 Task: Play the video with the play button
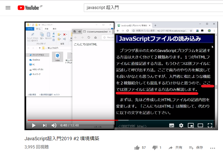click(34, 125)
